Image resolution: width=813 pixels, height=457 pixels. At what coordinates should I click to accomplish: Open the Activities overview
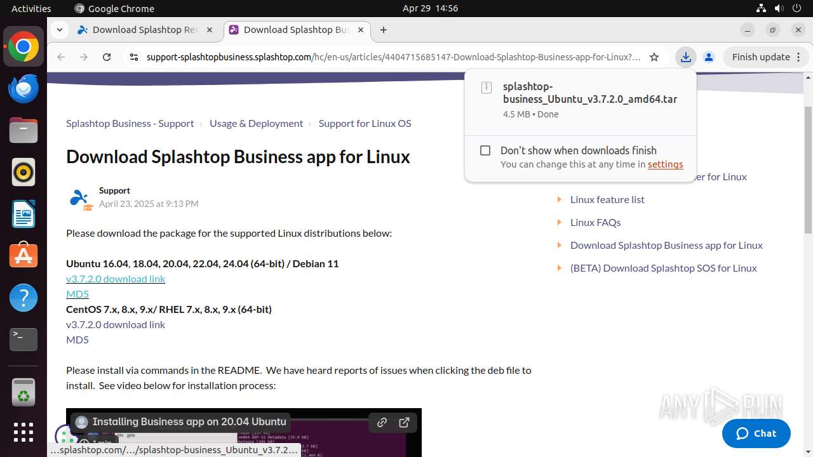pyautogui.click(x=31, y=8)
